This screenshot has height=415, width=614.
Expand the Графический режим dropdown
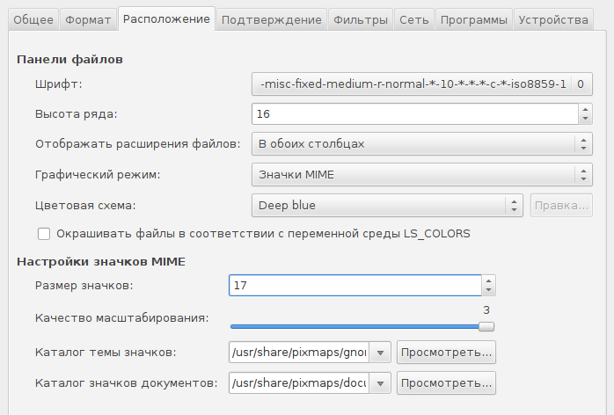tap(422, 174)
